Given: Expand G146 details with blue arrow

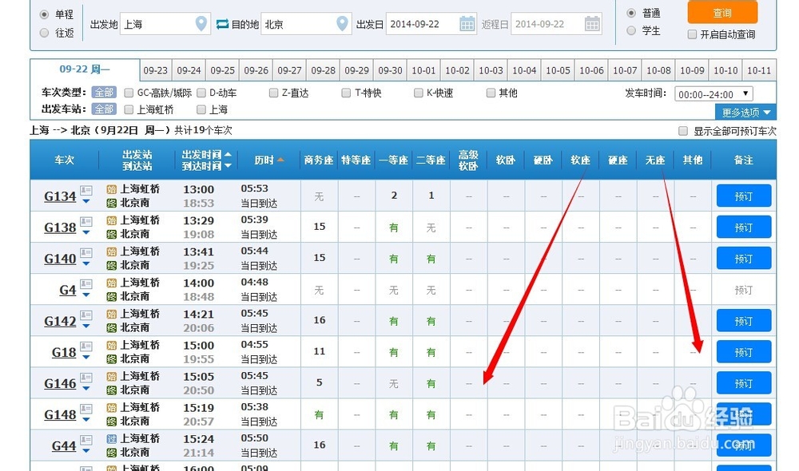Looking at the screenshot, I should point(86,389).
